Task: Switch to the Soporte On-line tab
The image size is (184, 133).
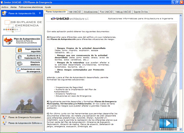Action: pyautogui.click(x=140, y=12)
